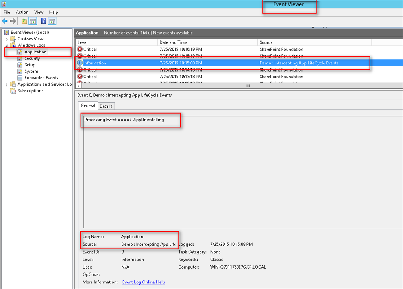
Task: Click the Level value Information in details
Action: click(x=133, y=260)
